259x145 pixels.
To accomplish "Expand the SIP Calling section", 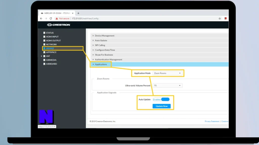I will point(160,45).
